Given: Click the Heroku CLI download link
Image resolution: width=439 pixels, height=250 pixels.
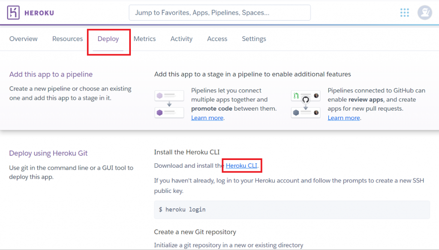Looking at the screenshot, I should tap(241, 166).
